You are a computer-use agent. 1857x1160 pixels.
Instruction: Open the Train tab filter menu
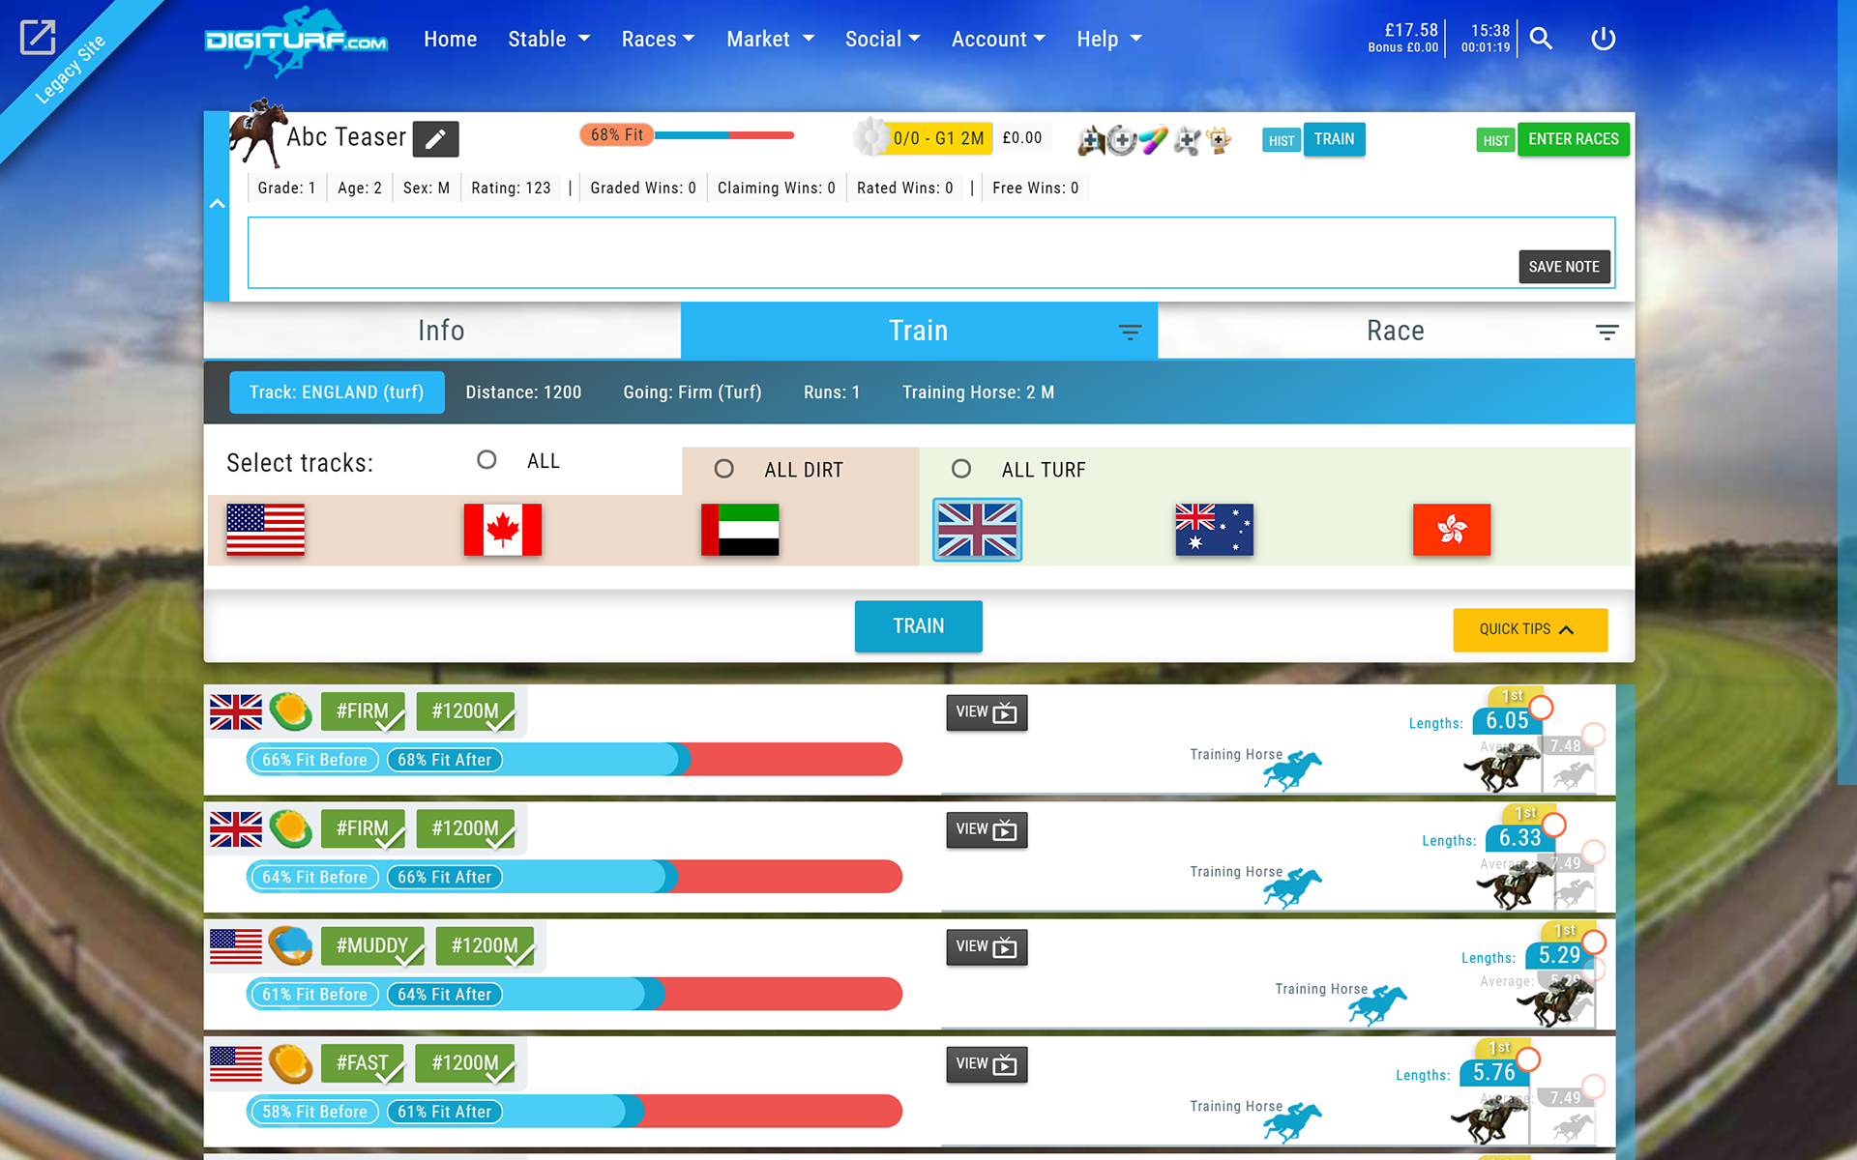pyautogui.click(x=1130, y=332)
